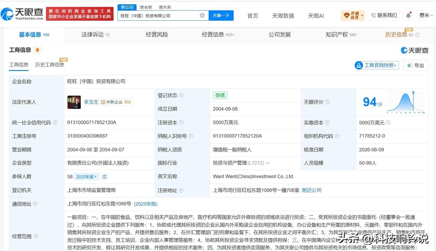Click the 有限责任公司(外国法人独资) value
Image resolution: width=436 pixels, height=251 pixels.
click(98, 163)
